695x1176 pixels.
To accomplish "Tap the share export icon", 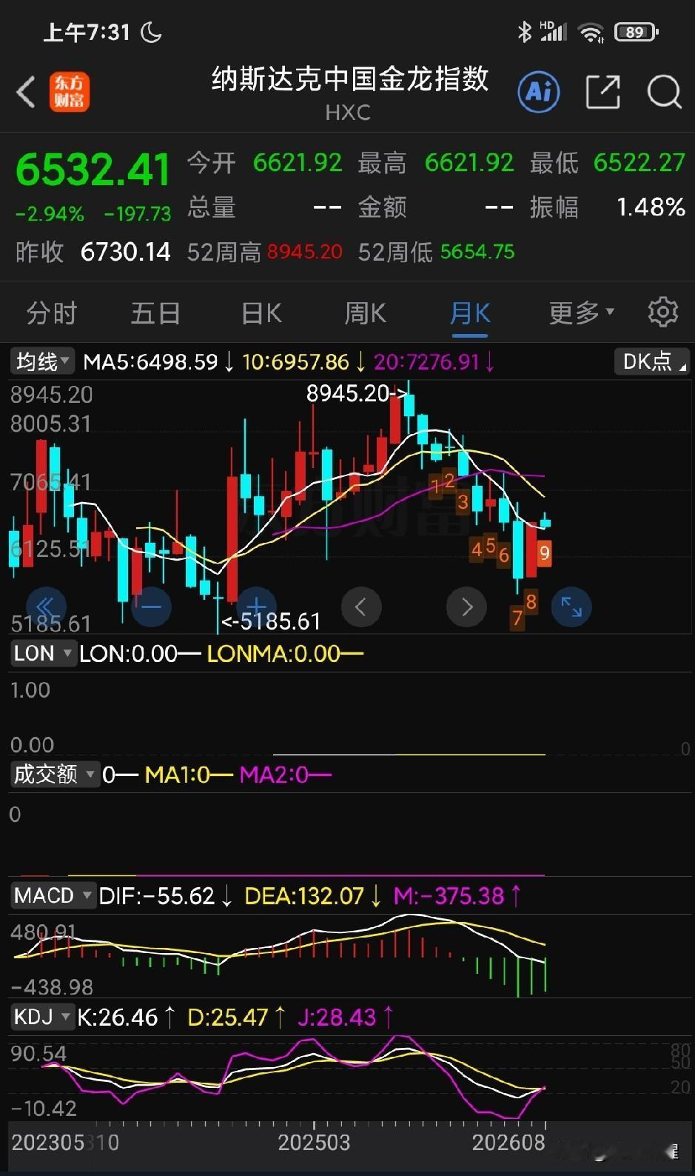I will [x=602, y=92].
